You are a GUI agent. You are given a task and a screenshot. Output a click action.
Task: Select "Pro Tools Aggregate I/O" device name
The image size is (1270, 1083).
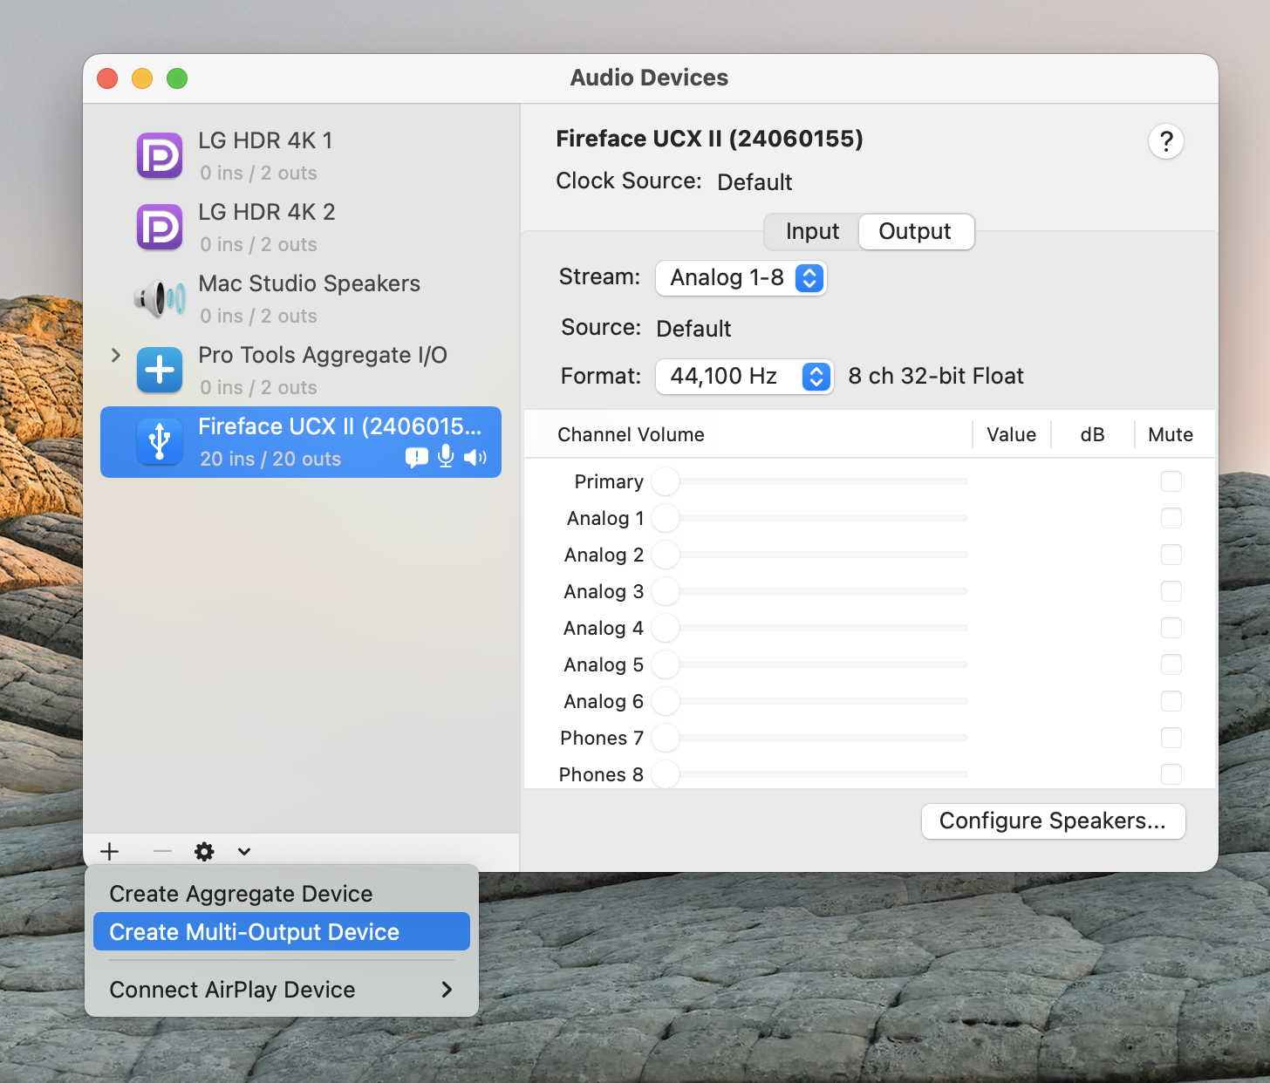(x=323, y=355)
